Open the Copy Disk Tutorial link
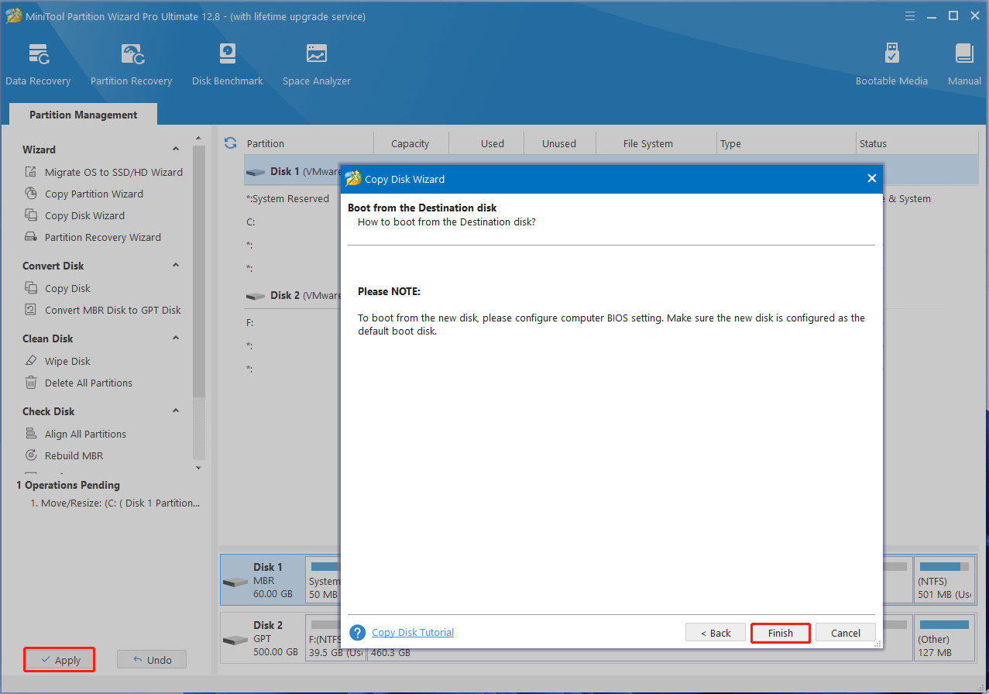The width and height of the screenshot is (989, 694). coord(413,633)
